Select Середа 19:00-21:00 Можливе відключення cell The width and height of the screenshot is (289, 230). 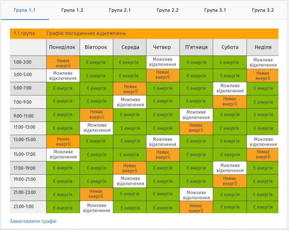[x=130, y=181]
